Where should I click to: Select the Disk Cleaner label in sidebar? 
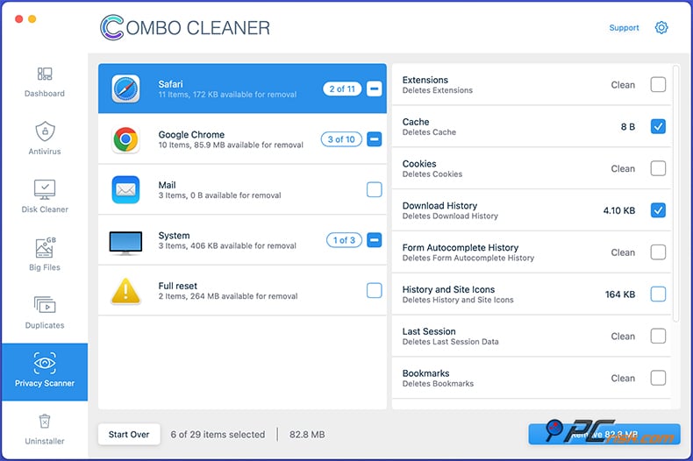(45, 209)
